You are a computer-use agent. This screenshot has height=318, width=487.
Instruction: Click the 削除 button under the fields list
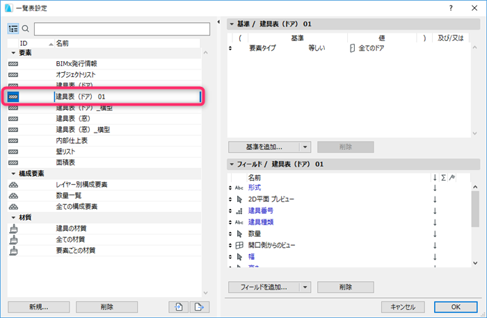(345, 287)
